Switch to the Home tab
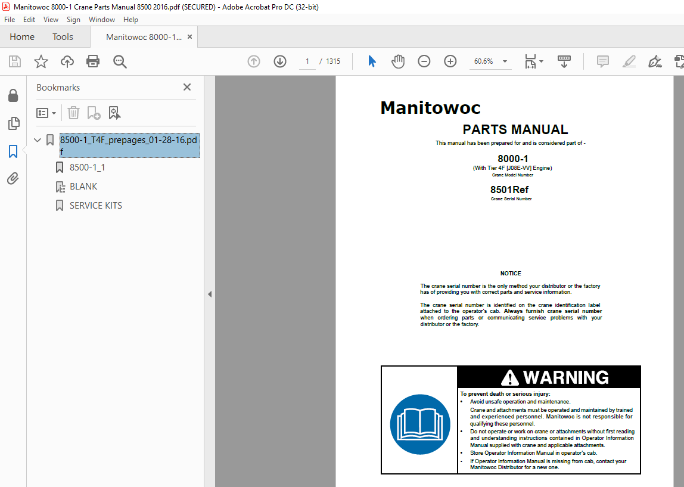Screen dimensions: 684x487 pos(22,37)
